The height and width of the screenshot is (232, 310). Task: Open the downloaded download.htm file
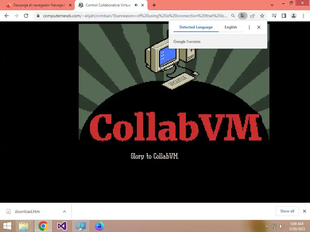[27, 211]
